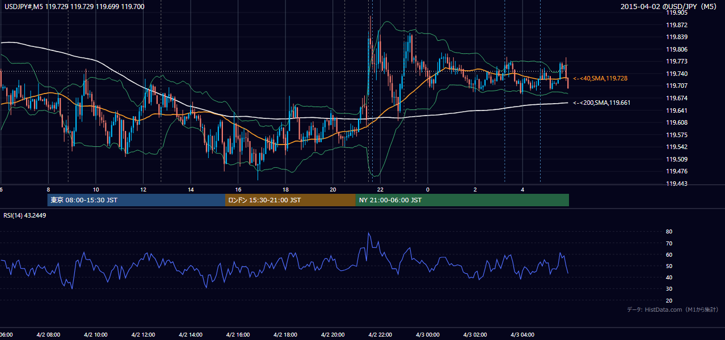Click the 4/2 10:00 bottom time label
Image resolution: width=725 pixels, height=340 pixels.
tap(96, 335)
